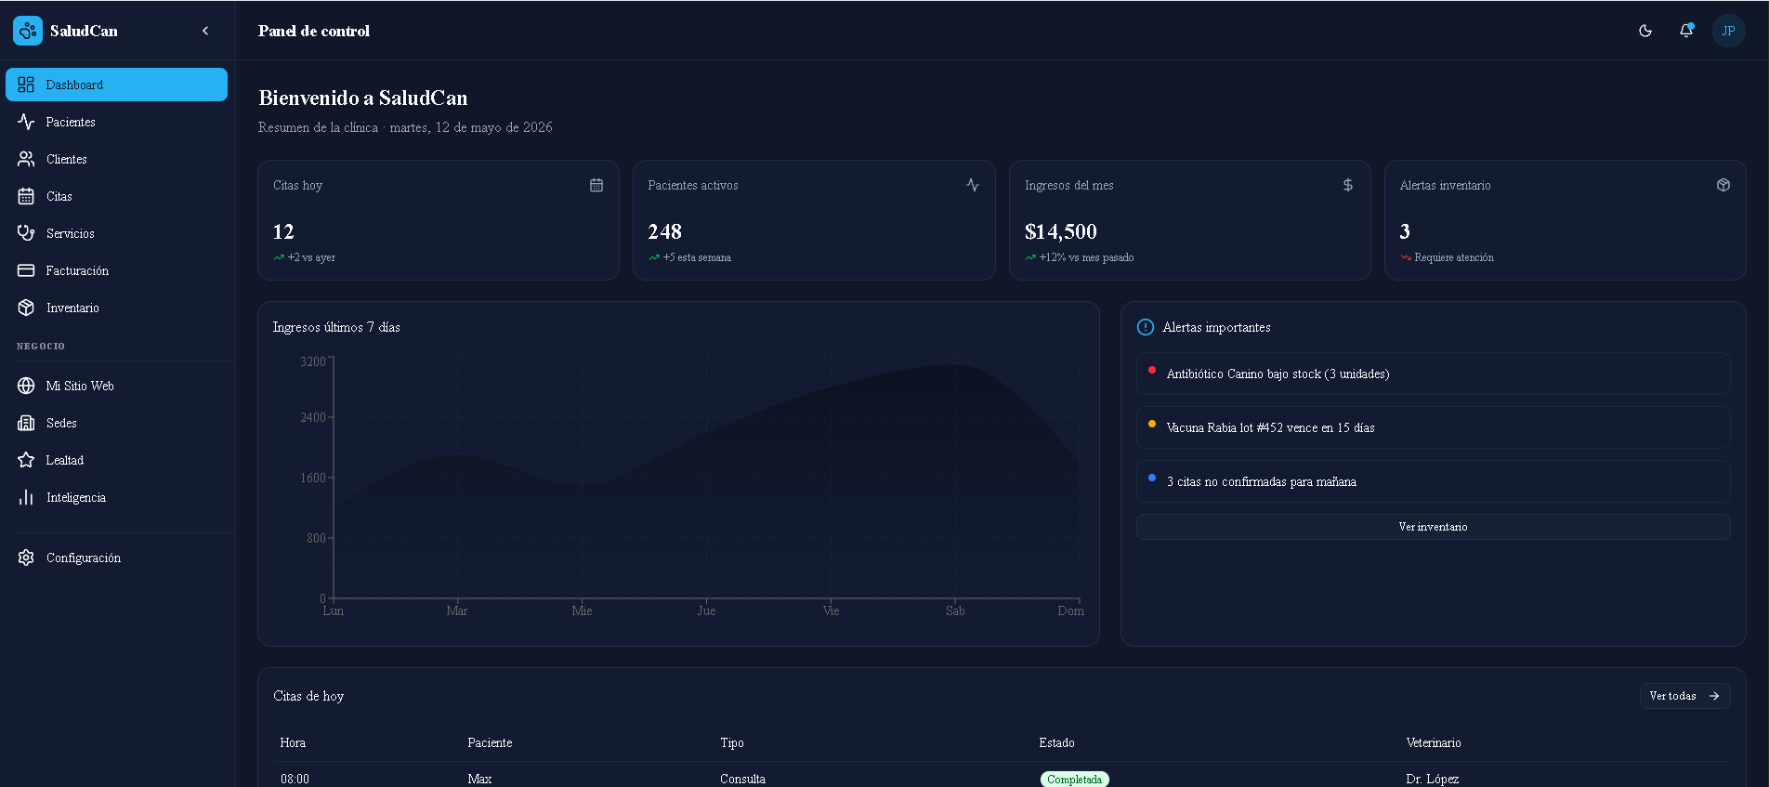This screenshot has height=787, width=1769.
Task: Click 'Ingresos últimos 7 días' chart title
Action: coord(336,327)
